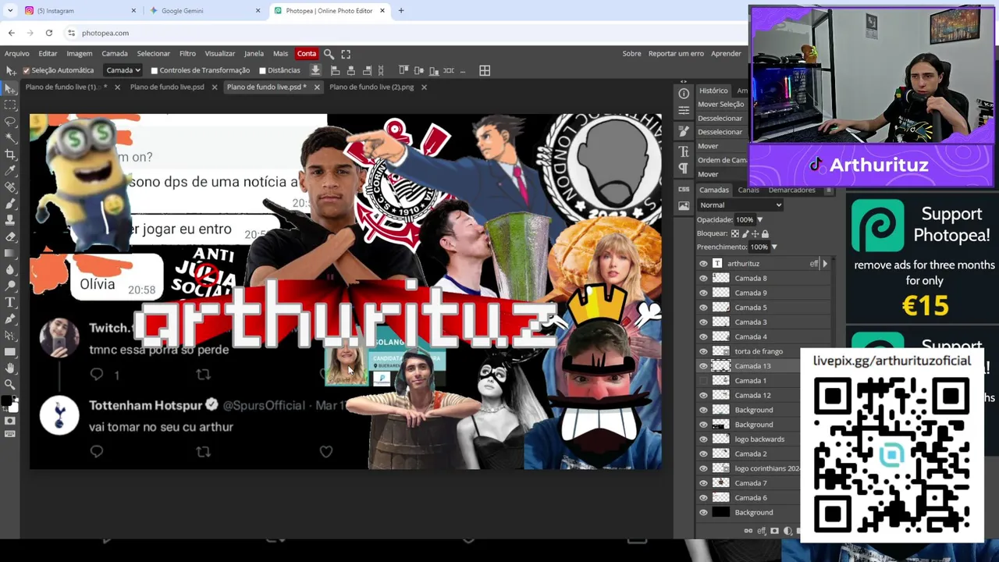999x562 pixels.
Task: Open the Properties sliders side panel
Action: pos(684,111)
